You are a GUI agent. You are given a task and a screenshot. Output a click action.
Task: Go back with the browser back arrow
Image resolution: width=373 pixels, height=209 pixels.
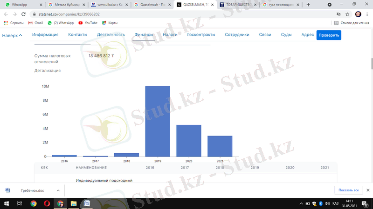pos(6,14)
